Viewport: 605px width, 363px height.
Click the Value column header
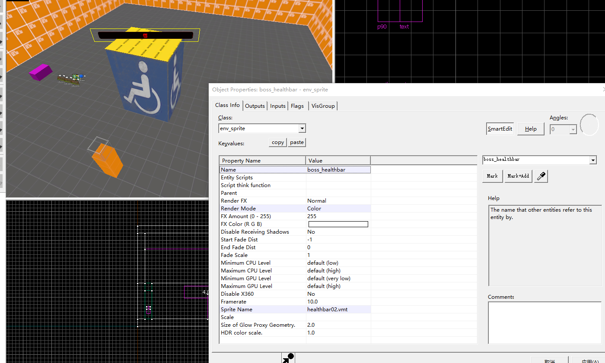coord(338,160)
